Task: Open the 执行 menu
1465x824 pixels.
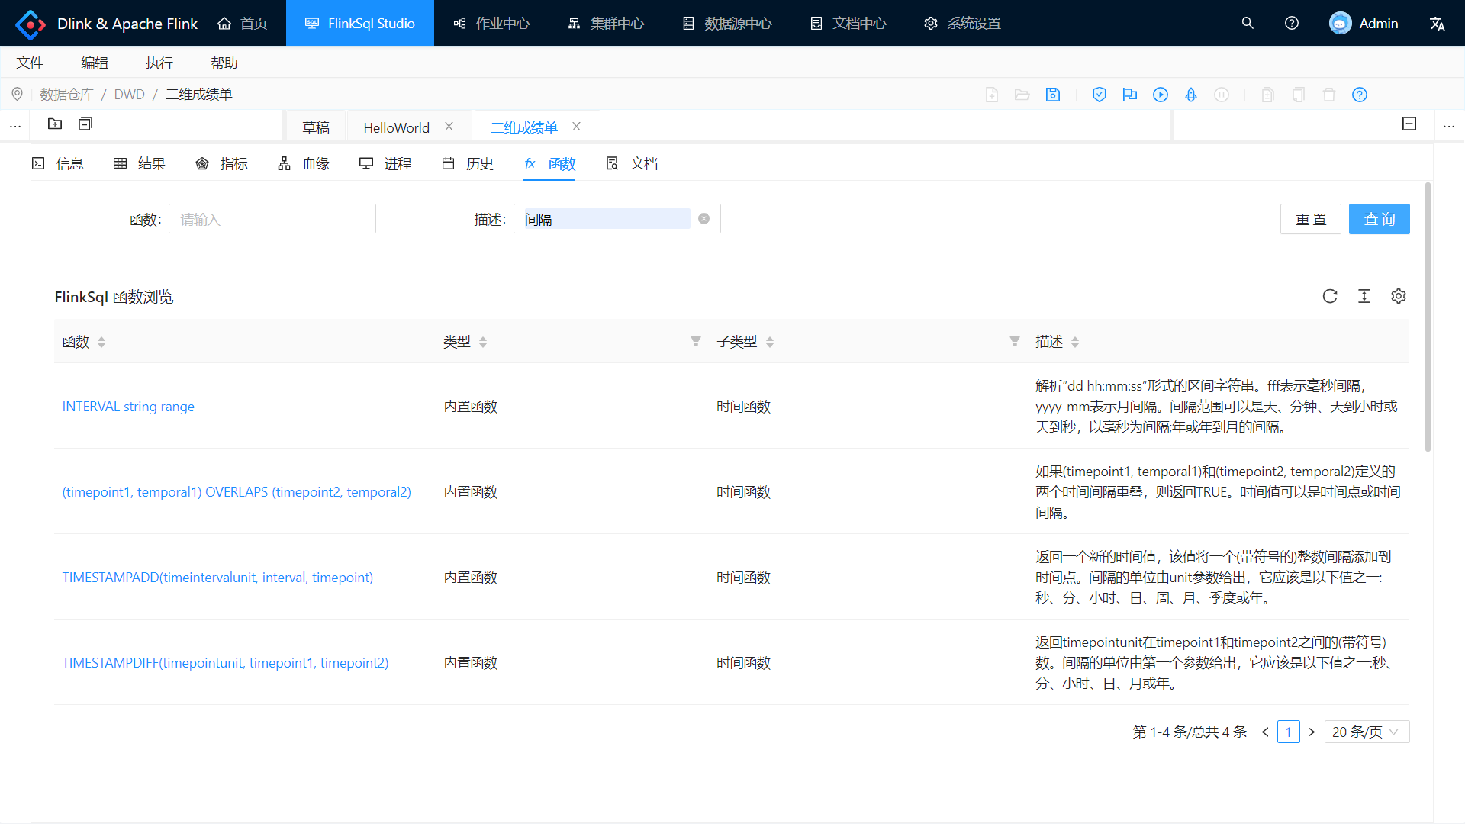Action: 159,63
